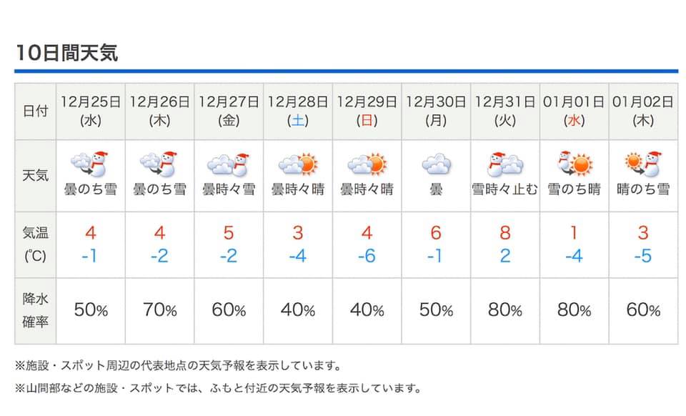Click the December 26 cloudy-then-snow snowman icon
This screenshot has height=416, width=686.
coord(159,164)
